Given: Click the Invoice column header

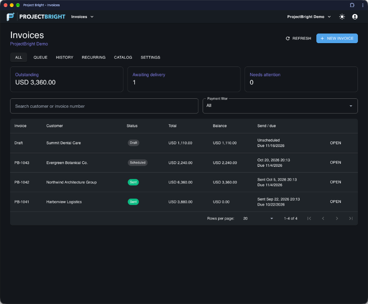Looking at the screenshot, I should tap(21, 126).
